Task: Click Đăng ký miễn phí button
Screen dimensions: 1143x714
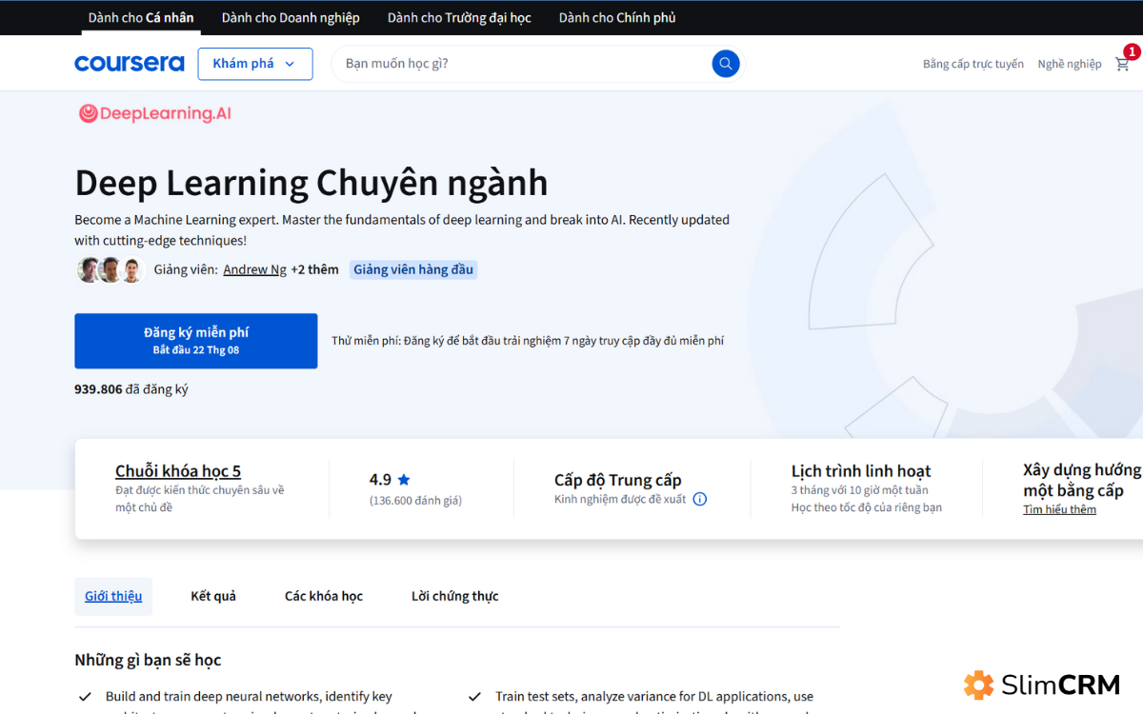Action: click(x=196, y=341)
